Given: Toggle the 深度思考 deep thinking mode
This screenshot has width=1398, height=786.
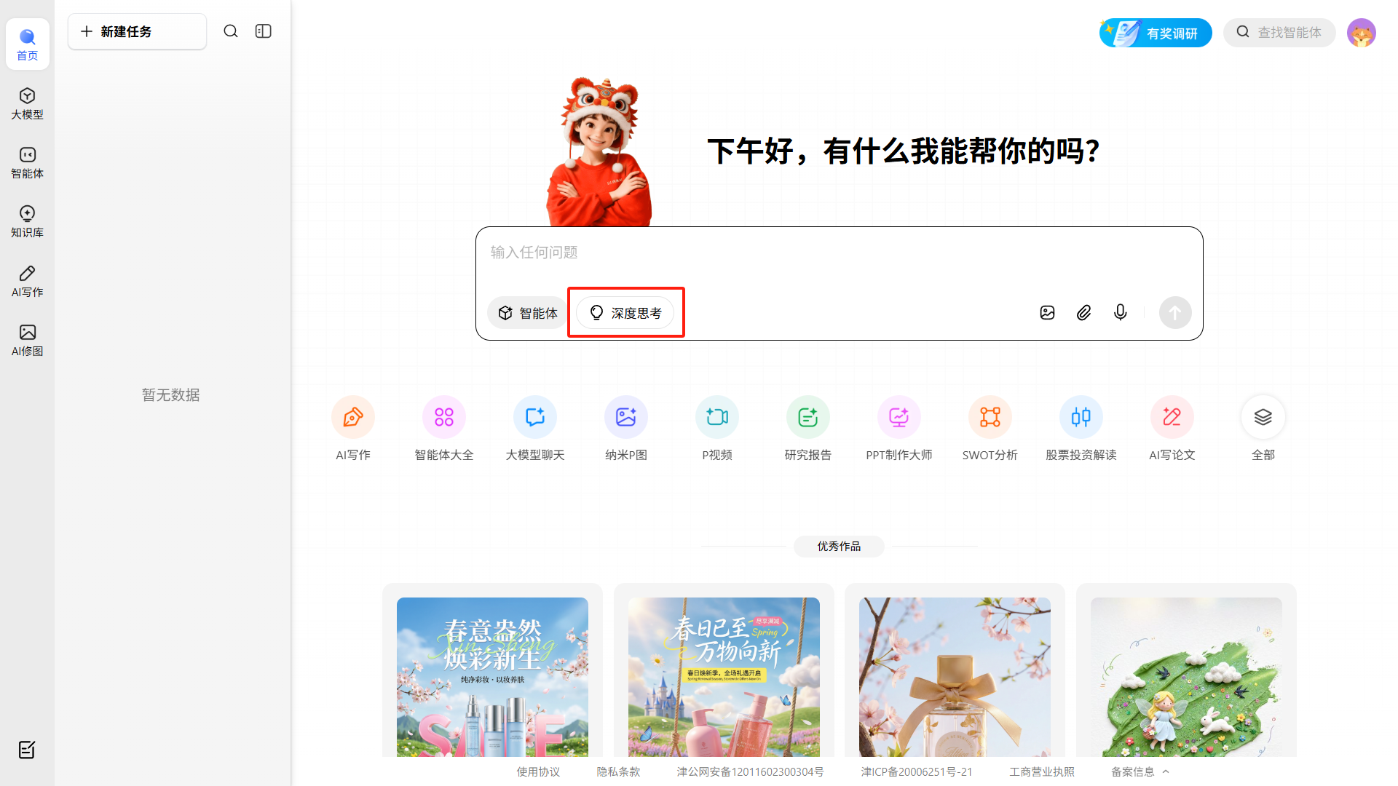Looking at the screenshot, I should click(625, 313).
